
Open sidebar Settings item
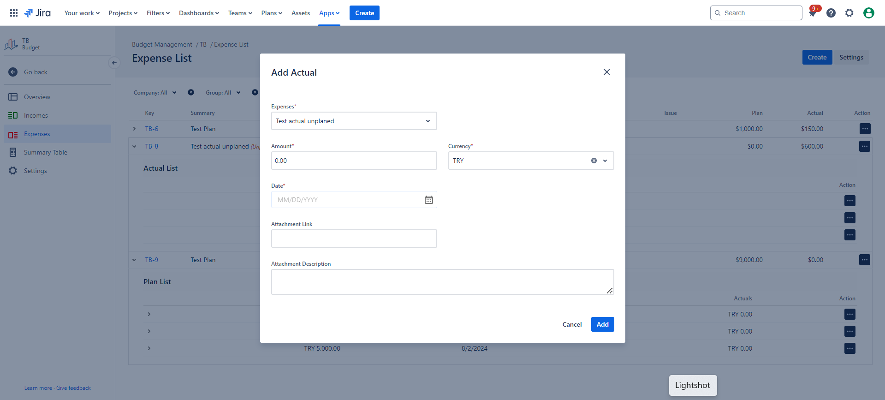[x=57, y=171]
